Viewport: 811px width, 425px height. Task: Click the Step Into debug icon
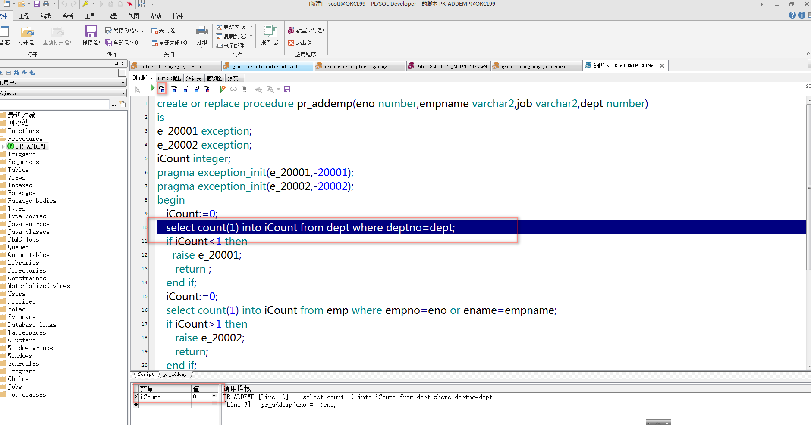click(x=162, y=89)
